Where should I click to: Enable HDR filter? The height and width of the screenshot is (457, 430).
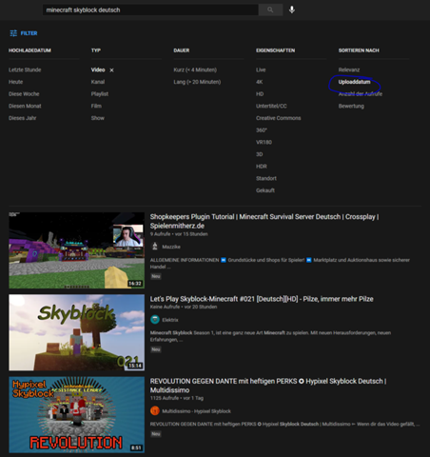point(262,167)
